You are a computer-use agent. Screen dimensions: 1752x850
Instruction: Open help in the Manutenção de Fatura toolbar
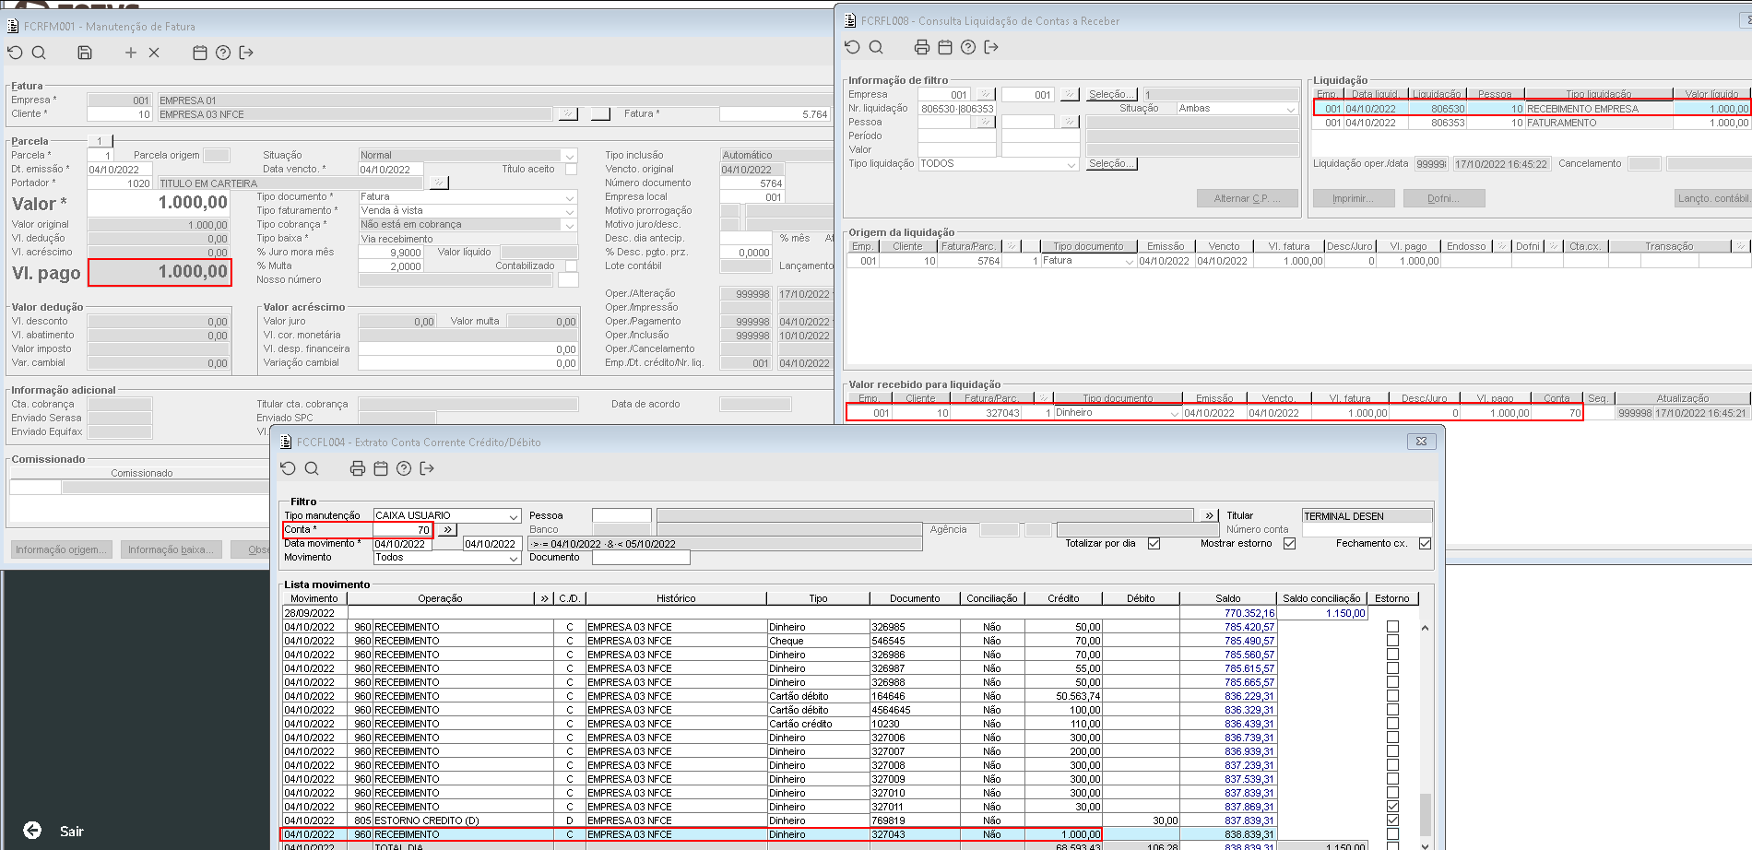(x=223, y=53)
